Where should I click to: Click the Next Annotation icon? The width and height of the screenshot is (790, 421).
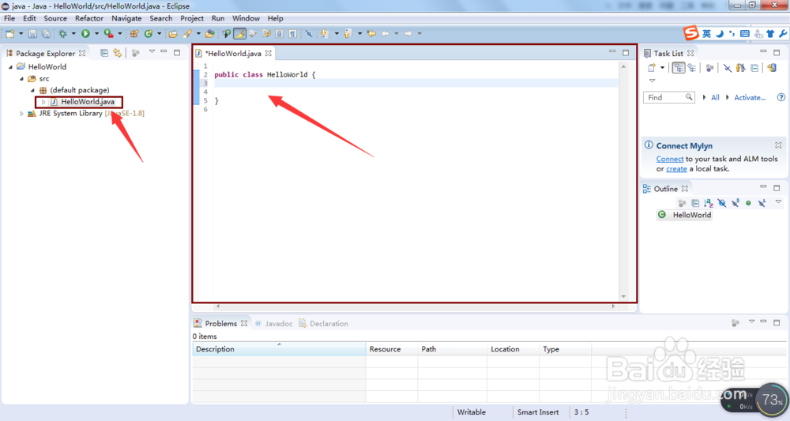[x=325, y=34]
